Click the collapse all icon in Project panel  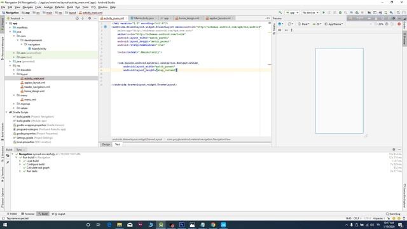click(x=83, y=18)
